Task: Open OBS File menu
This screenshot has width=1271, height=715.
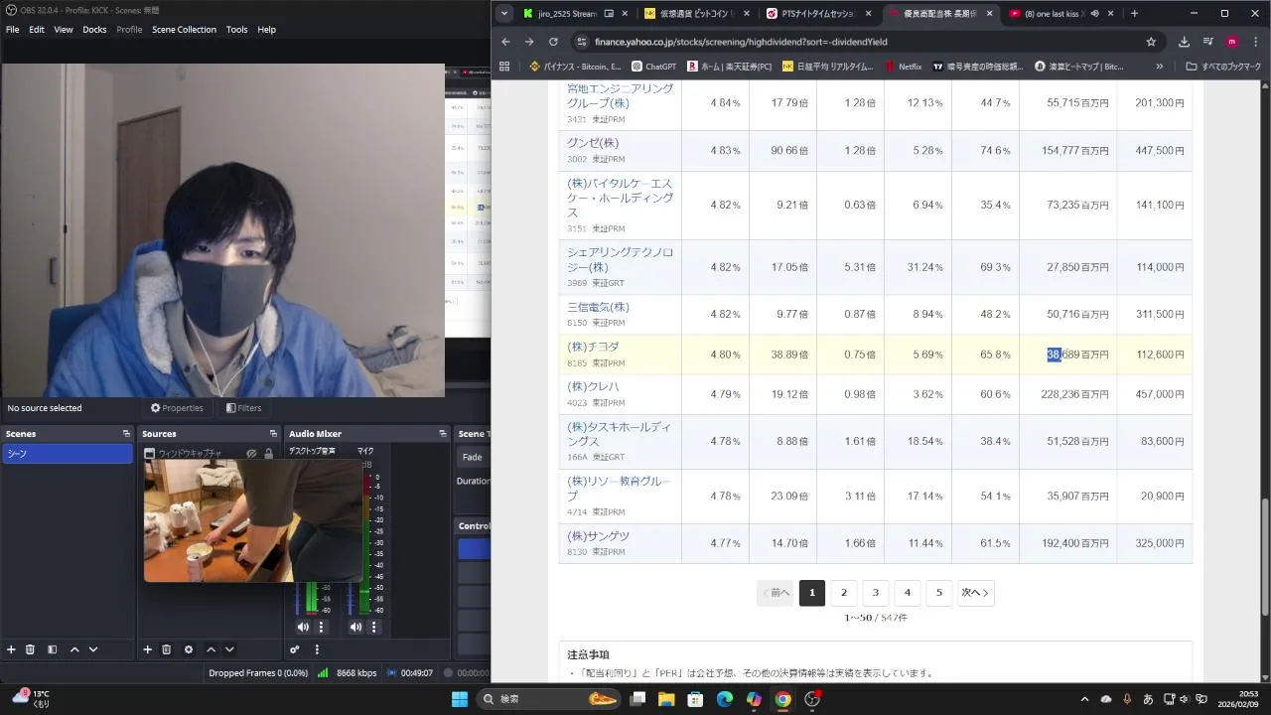Action: coord(12,30)
